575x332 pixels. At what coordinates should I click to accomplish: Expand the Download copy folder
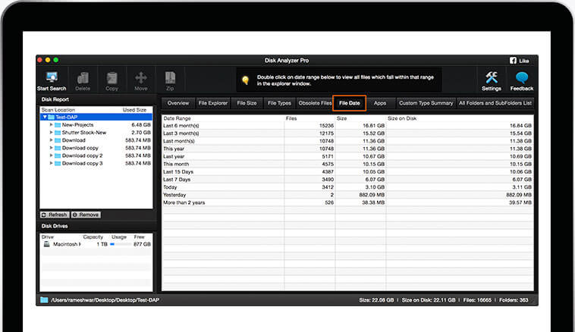coord(52,148)
